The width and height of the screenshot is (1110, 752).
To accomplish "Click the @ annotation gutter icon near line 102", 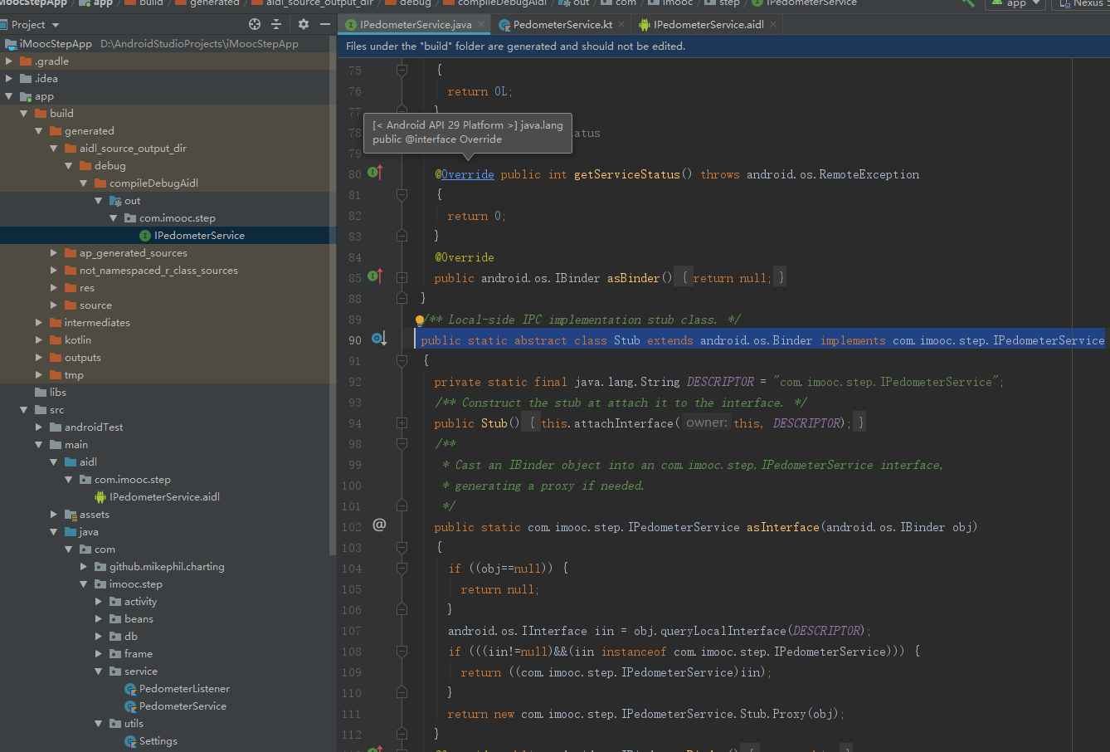I will coord(378,526).
